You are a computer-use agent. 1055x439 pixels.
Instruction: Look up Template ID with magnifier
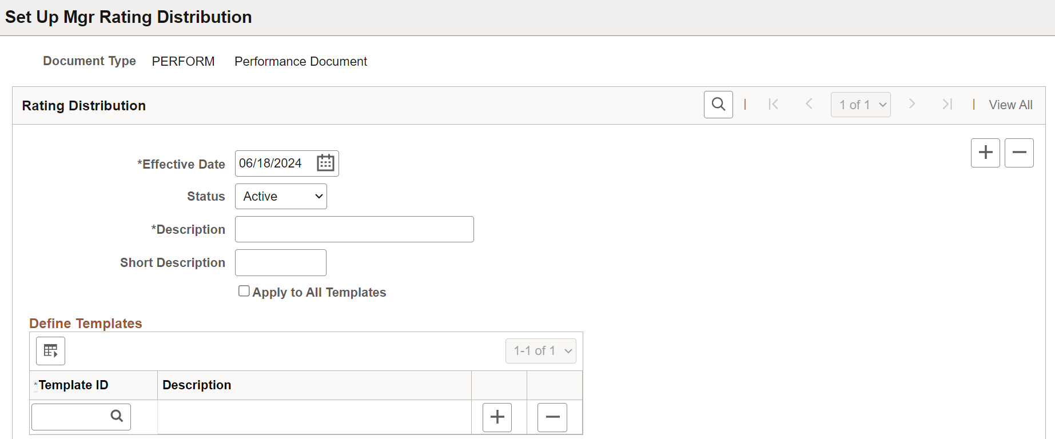[117, 416]
